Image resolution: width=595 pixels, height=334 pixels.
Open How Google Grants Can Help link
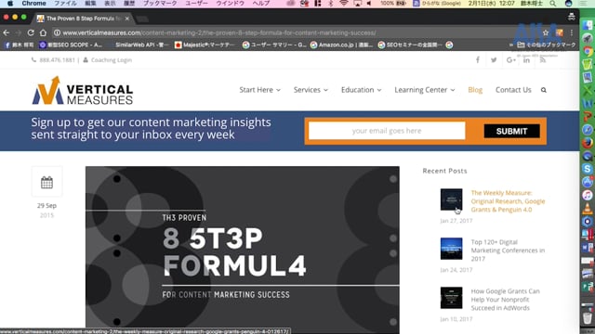[x=505, y=300]
